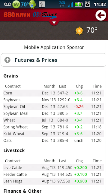Viewport: 108px width, 193px height.
Task: Tap the Android debug notification icon
Action: [33, 5]
